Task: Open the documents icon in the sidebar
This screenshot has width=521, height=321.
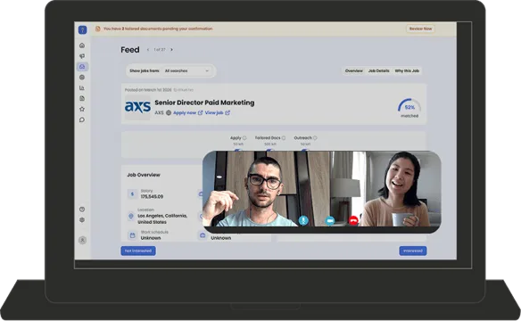Action: pyautogui.click(x=82, y=99)
